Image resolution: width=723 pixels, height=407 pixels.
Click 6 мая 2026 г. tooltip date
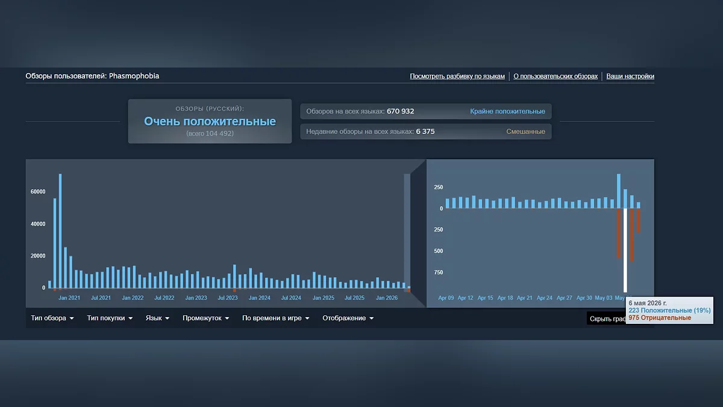648,303
